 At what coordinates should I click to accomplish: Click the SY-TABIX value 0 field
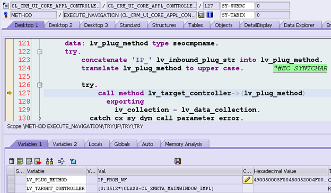pos(273,15)
